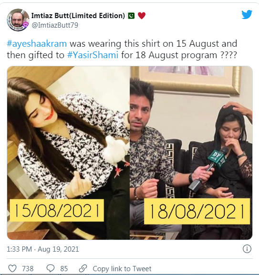The image size is (259, 275).
Task: Click the 738 likes count
Action: pos(28,268)
